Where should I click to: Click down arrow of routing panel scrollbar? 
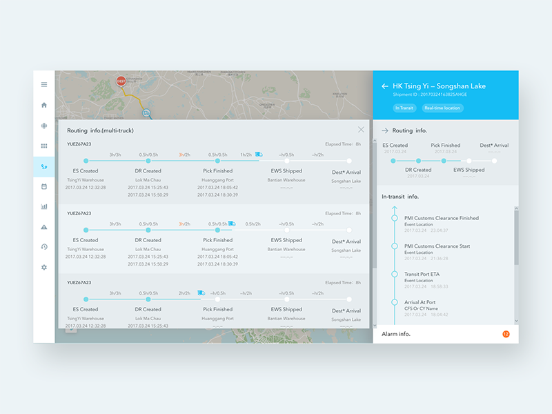pos(375,326)
